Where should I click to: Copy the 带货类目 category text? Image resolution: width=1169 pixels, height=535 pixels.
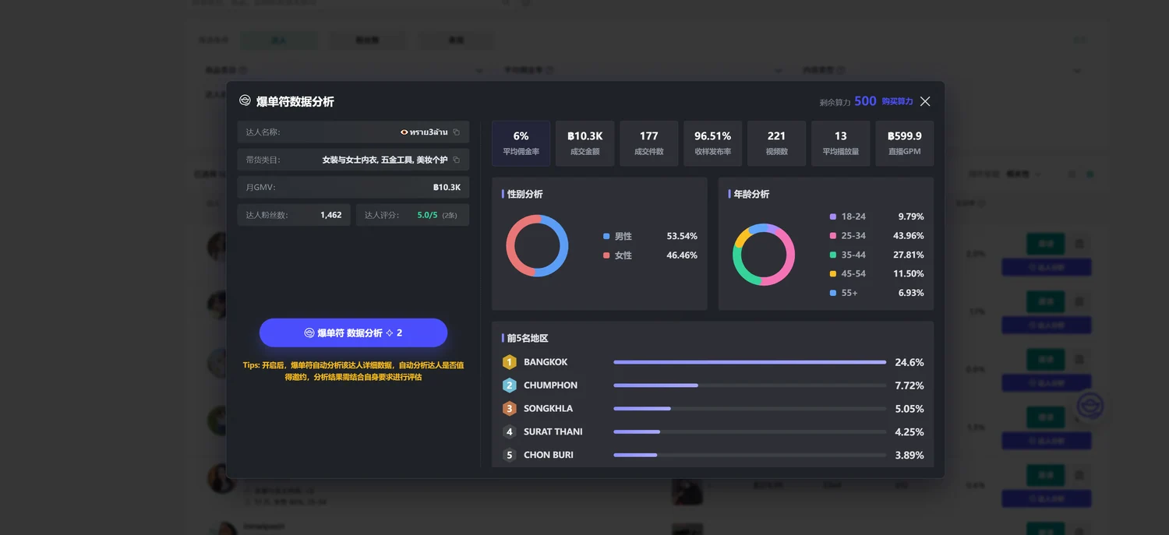point(457,160)
